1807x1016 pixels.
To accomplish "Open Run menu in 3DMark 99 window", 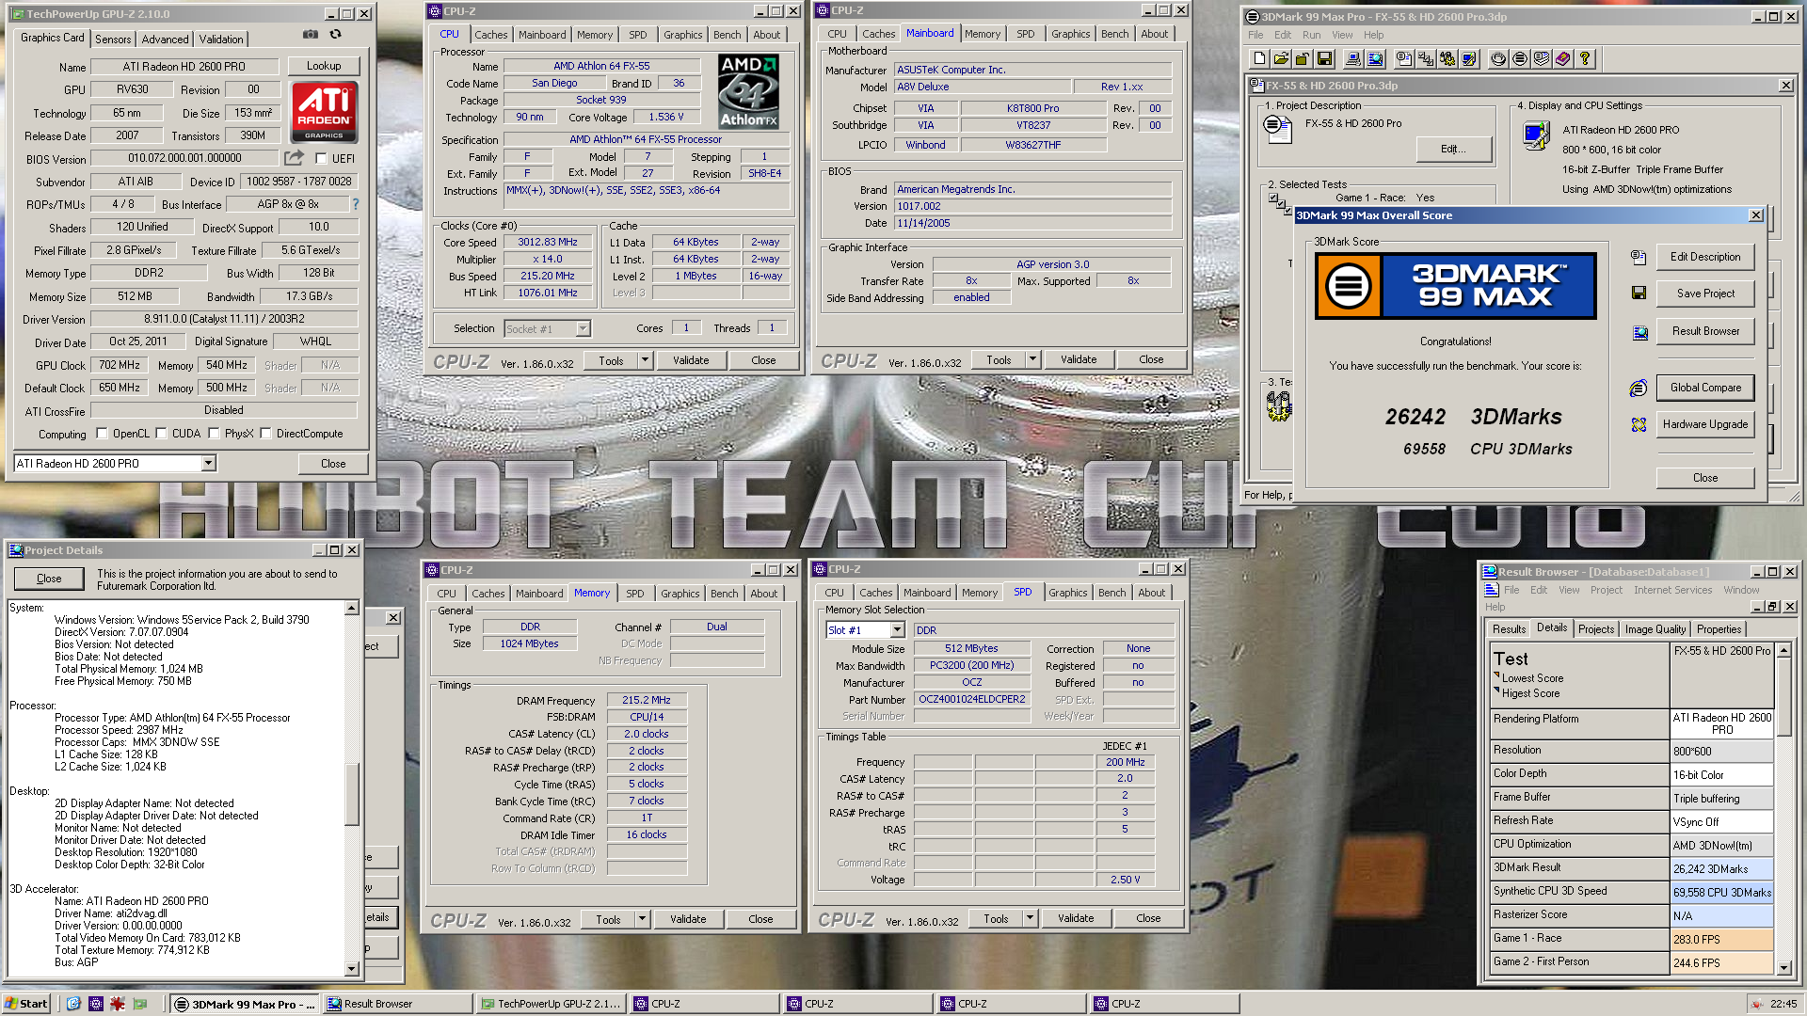I will tap(1311, 35).
